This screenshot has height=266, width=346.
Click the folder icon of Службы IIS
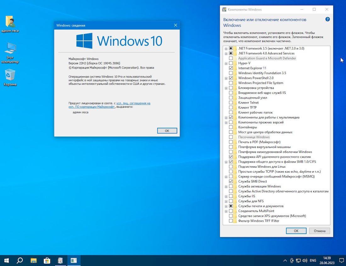pos(235,196)
